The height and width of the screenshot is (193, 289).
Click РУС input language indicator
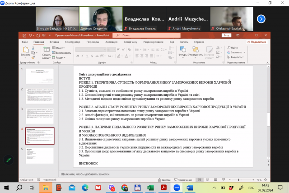(x=251, y=188)
